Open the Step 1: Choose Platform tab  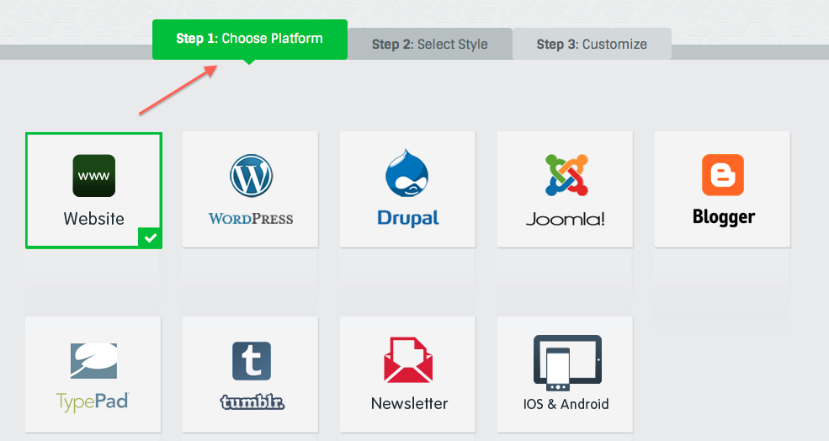point(250,40)
